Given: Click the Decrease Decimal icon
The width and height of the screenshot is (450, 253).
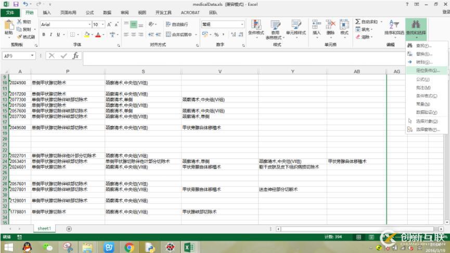Looking at the screenshot, I should pyautogui.click(x=241, y=34).
